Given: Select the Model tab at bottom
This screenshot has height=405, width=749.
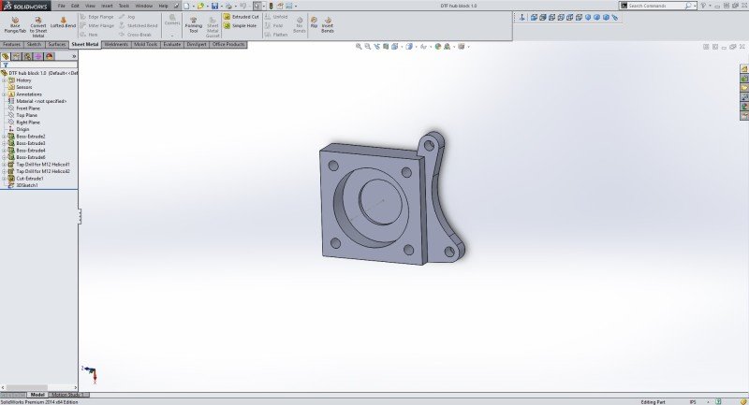Looking at the screenshot, I should click(37, 395).
